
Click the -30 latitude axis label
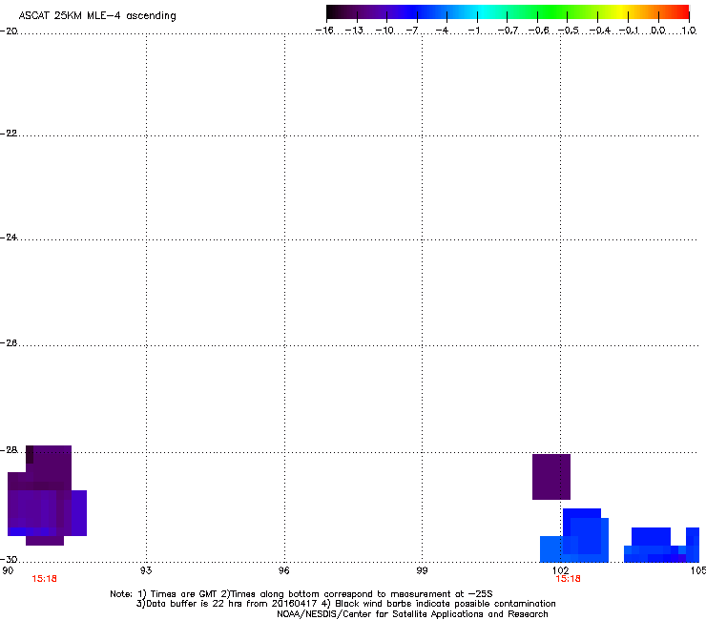click(x=9, y=559)
